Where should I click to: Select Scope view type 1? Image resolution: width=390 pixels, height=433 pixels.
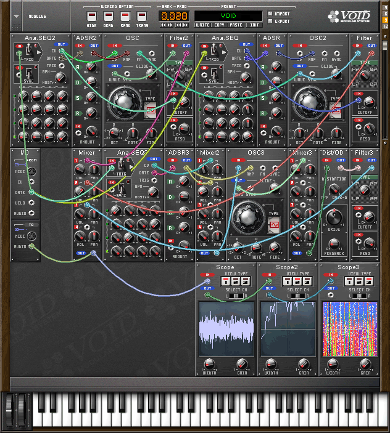point(226,281)
